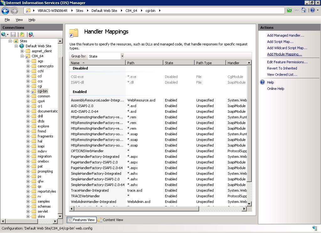The width and height of the screenshot is (321, 233).
Task: Expand the samples folder node
Action: pyautogui.click(x=28, y=201)
